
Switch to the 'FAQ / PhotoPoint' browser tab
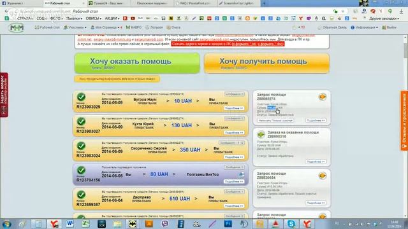click(x=194, y=3)
